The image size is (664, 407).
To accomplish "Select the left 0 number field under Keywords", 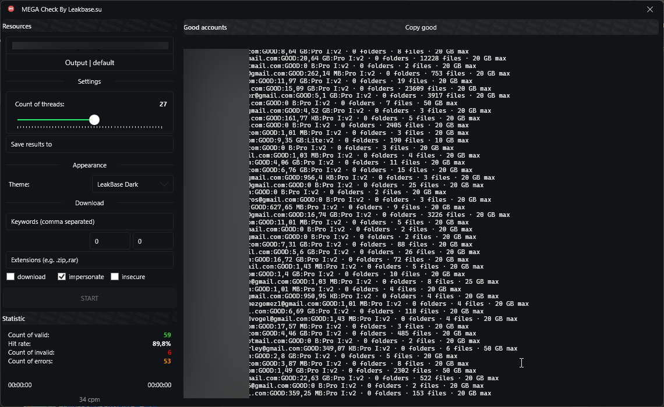I will pyautogui.click(x=110, y=241).
